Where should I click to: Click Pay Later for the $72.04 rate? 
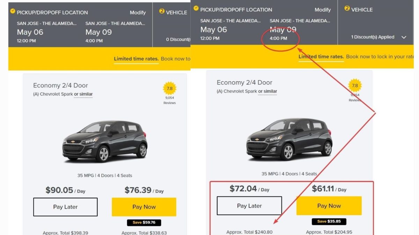(x=249, y=205)
